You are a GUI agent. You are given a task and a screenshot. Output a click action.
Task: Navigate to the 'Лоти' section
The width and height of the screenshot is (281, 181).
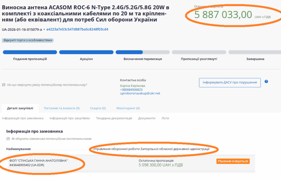pos(165,118)
